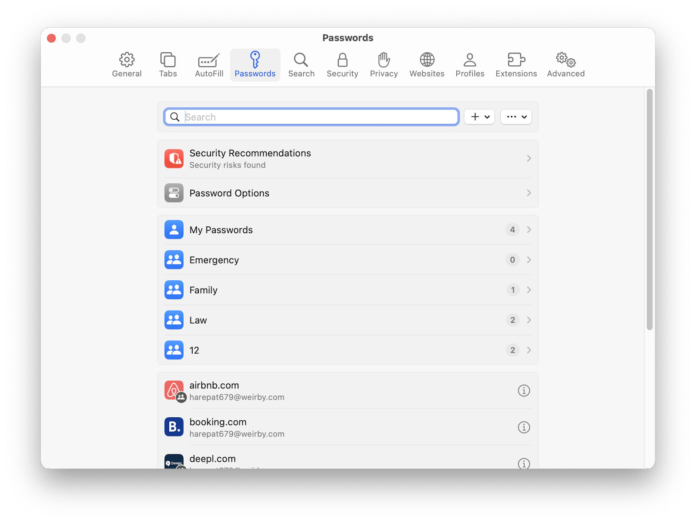Image resolution: width=696 pixels, height=523 pixels.
Task: Open the Law group label
Action: (x=198, y=320)
